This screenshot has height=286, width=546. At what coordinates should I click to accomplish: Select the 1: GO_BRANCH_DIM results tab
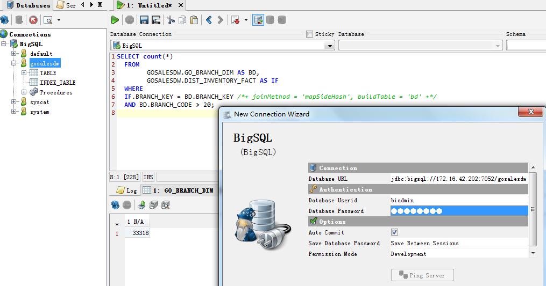[x=178, y=190]
